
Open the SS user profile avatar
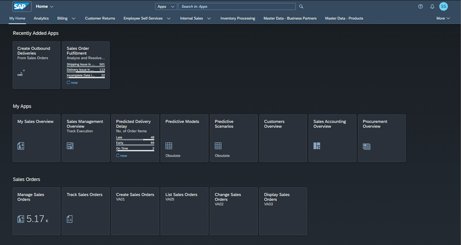click(444, 7)
